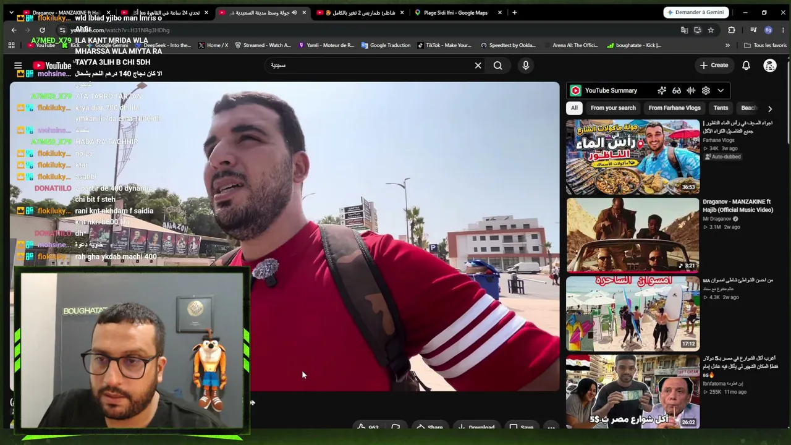Close the Plage Sidi Ifni Google Maps tab

500,12
